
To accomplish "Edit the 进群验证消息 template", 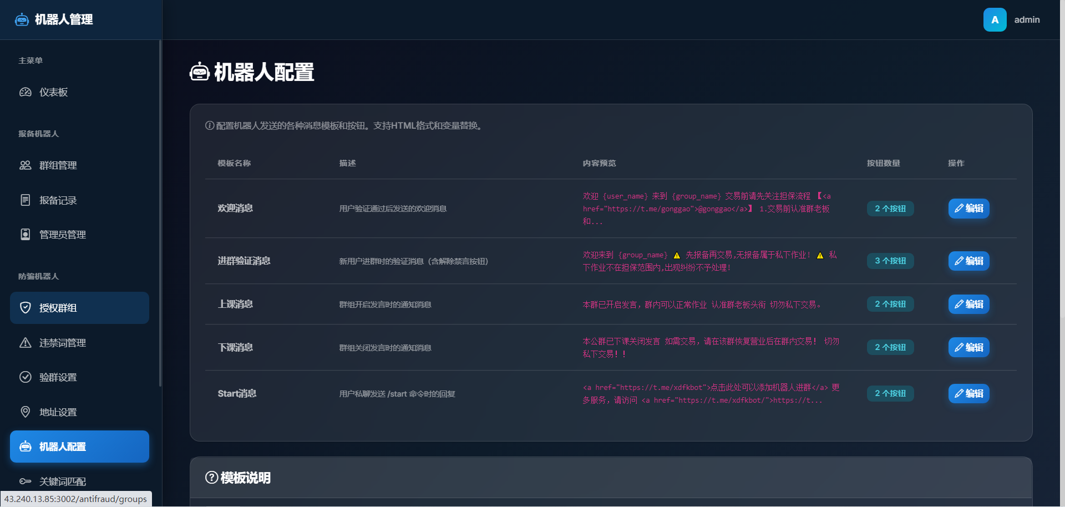I will [968, 261].
